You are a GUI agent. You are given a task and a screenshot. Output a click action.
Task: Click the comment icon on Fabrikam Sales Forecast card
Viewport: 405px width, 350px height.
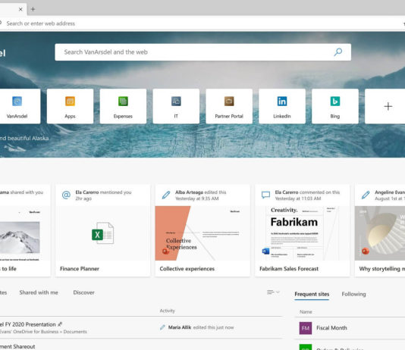(x=265, y=195)
